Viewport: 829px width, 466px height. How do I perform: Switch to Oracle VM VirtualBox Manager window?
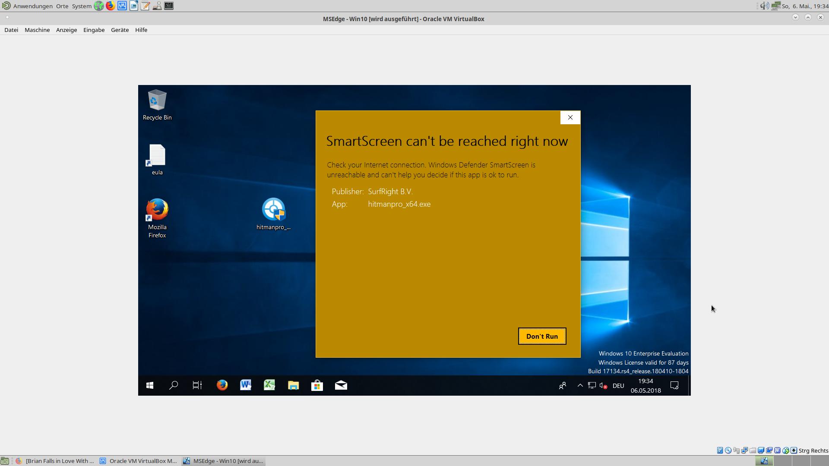[x=138, y=461]
